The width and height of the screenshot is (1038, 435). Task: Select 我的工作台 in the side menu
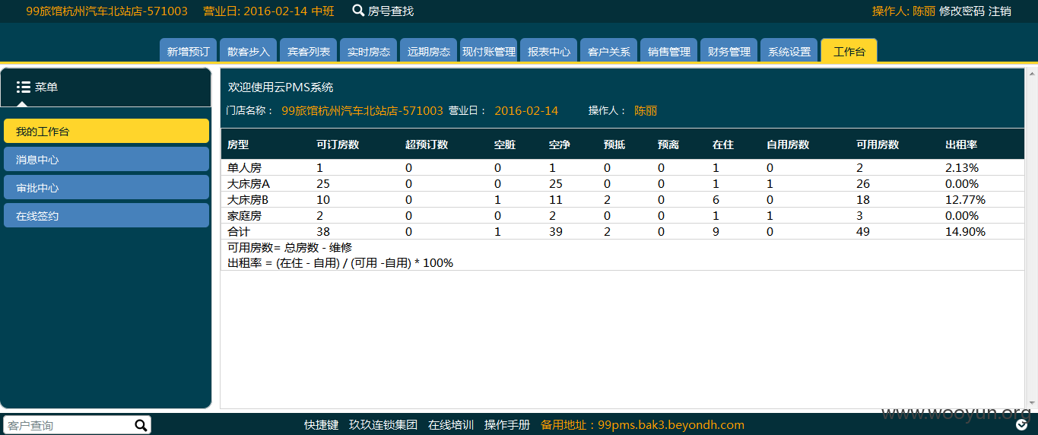pyautogui.click(x=106, y=131)
